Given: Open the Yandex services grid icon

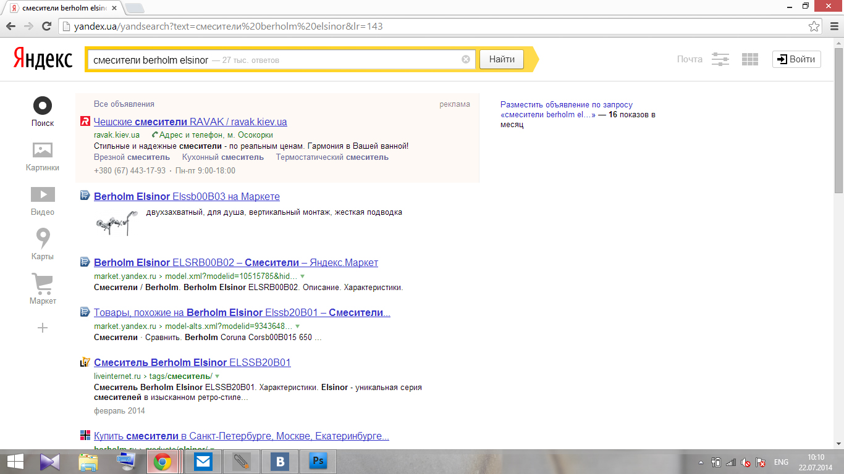Looking at the screenshot, I should click(749, 59).
